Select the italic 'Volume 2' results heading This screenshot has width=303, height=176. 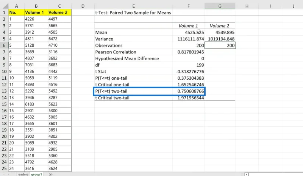pos(220,26)
